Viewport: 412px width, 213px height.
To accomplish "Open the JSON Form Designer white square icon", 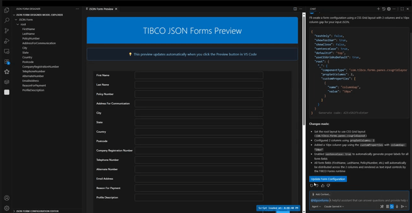I will tap(7, 92).
